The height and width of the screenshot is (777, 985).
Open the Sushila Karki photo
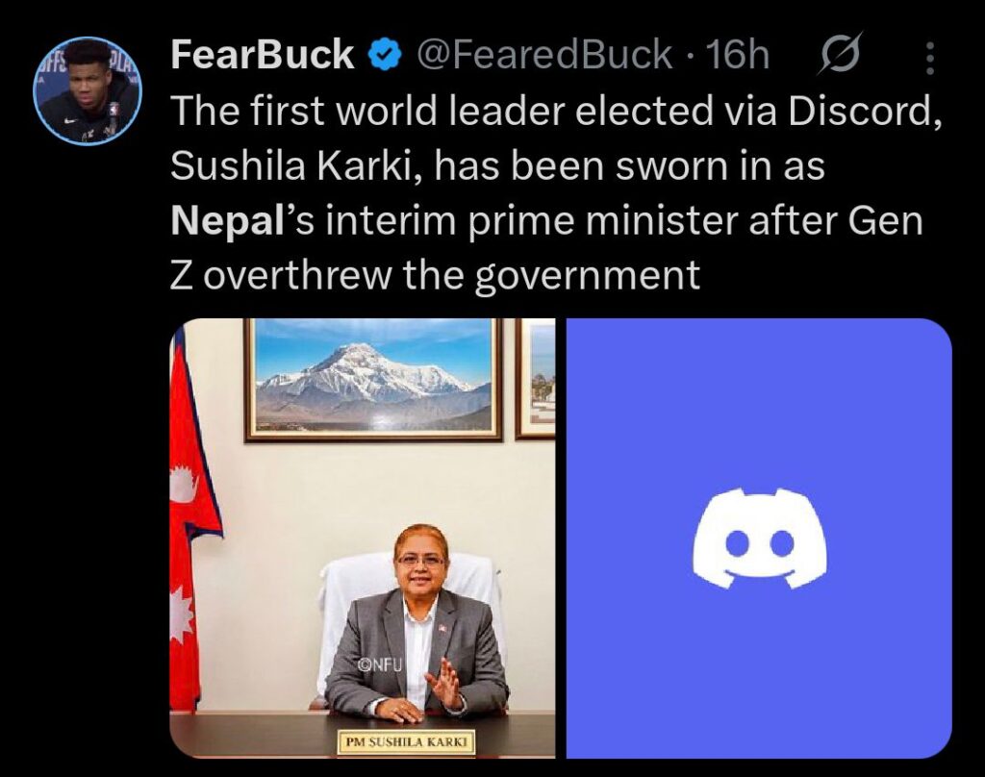pos(363,539)
